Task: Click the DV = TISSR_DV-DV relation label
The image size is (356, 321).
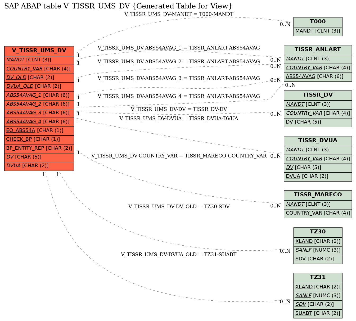Action: click(x=179, y=109)
